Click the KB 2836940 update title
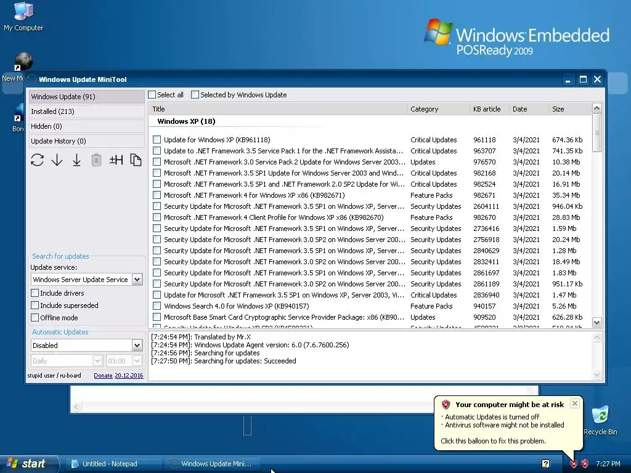The width and height of the screenshot is (631, 473). point(284,295)
